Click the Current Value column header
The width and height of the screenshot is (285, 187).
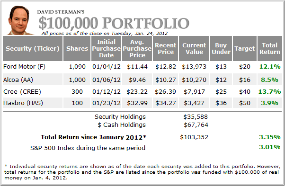tap(194, 48)
